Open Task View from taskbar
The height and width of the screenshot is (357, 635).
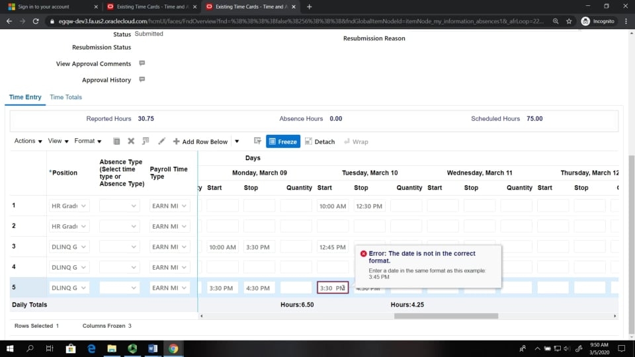click(50, 348)
